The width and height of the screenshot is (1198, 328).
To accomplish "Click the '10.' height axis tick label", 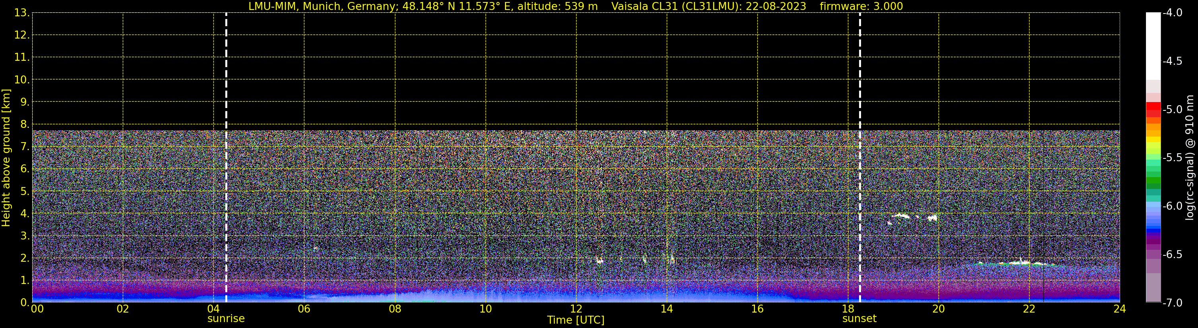I will click(22, 80).
